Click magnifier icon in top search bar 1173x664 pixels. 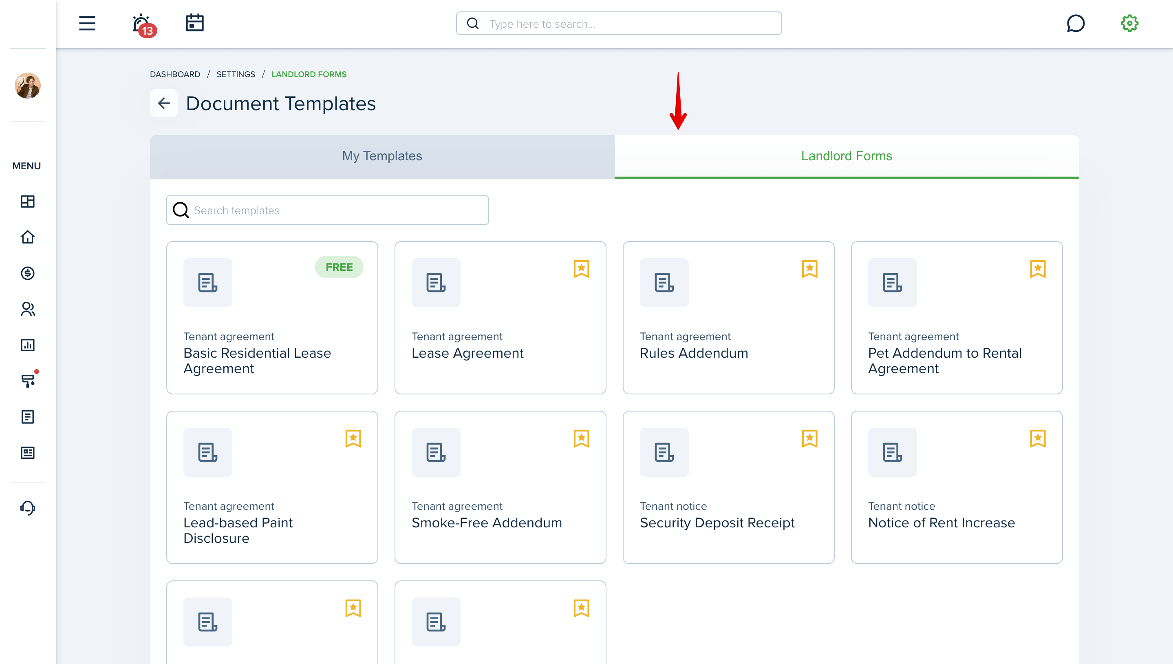coord(473,23)
